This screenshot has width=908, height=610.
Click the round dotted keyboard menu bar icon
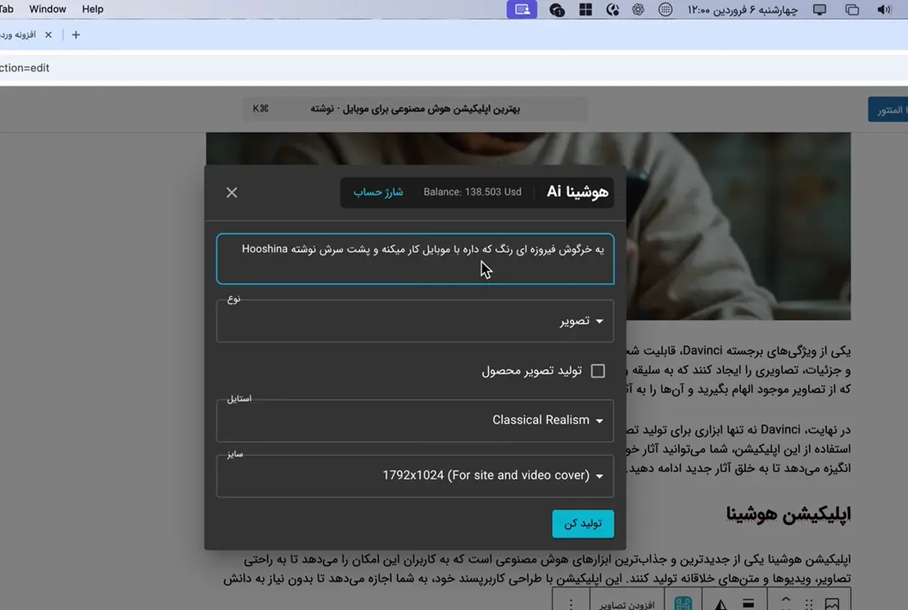666,9
